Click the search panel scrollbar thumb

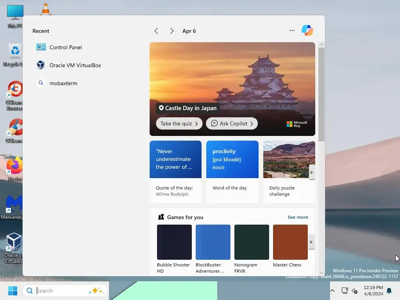coord(321,95)
